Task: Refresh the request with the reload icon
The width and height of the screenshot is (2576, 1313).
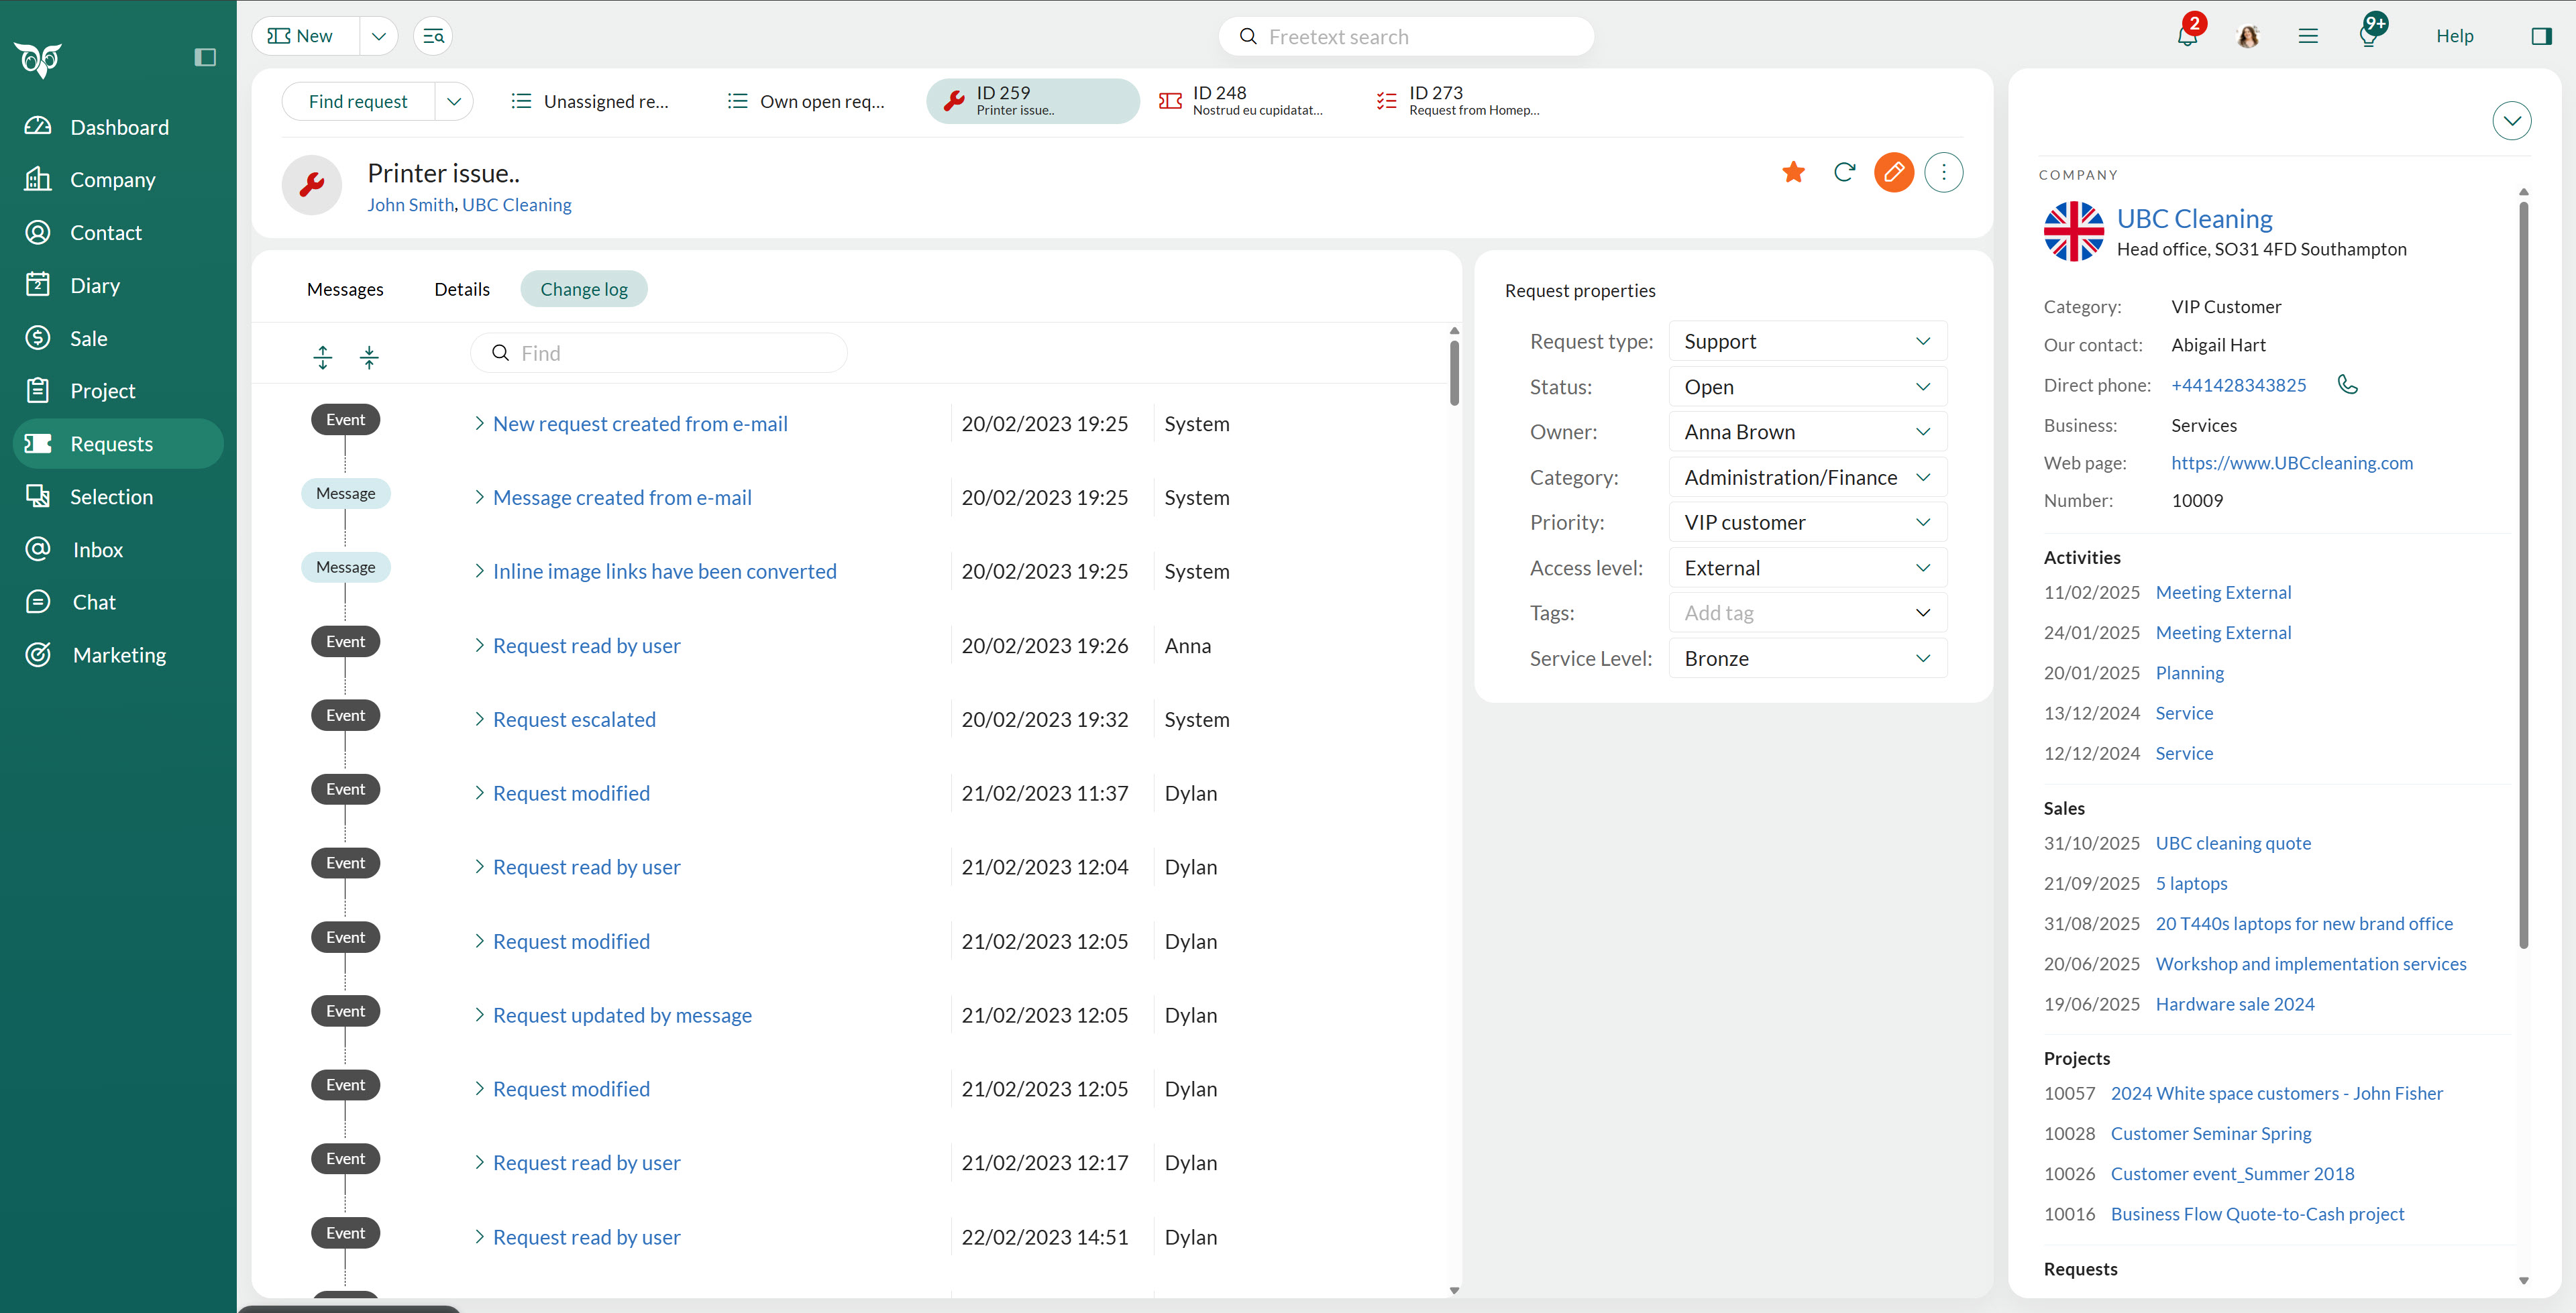Action: tap(1844, 172)
